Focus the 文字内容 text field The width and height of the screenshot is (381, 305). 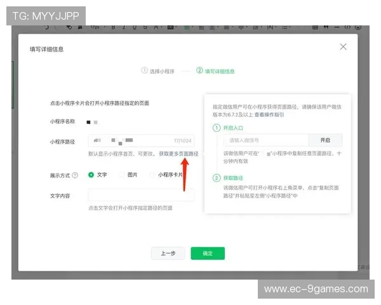pyautogui.click(x=141, y=194)
